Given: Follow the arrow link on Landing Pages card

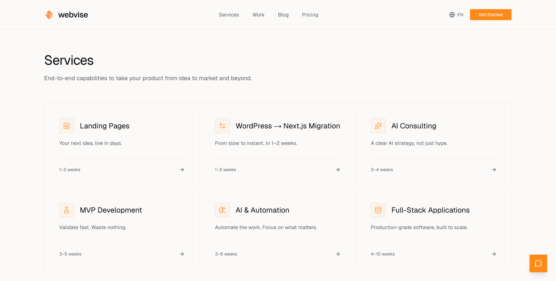Looking at the screenshot, I should point(182,169).
